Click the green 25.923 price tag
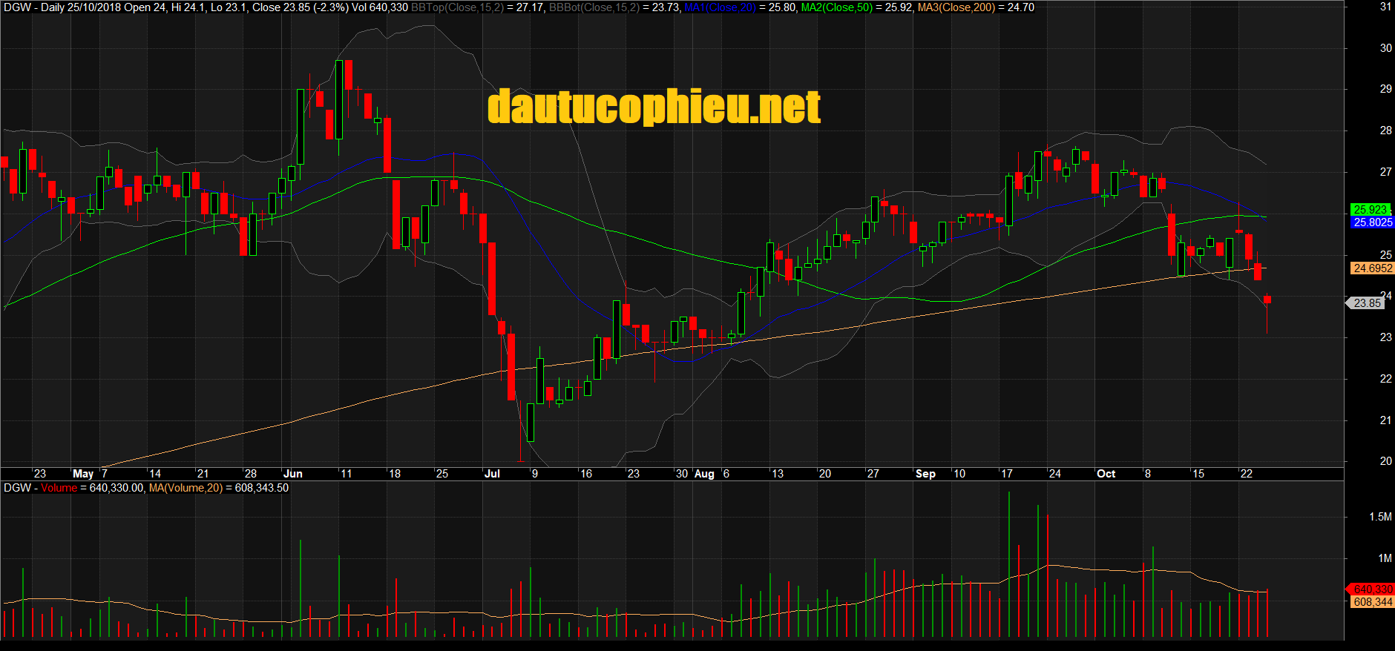 pos(1369,210)
